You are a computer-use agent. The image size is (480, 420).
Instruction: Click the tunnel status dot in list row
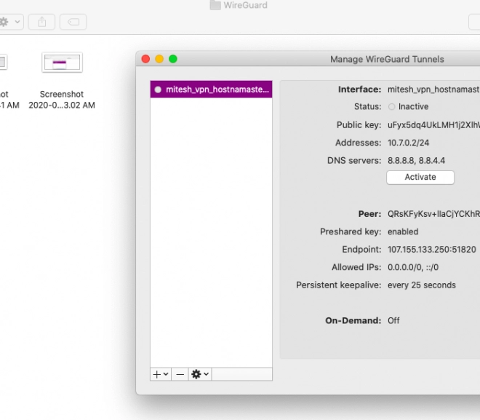click(x=158, y=90)
